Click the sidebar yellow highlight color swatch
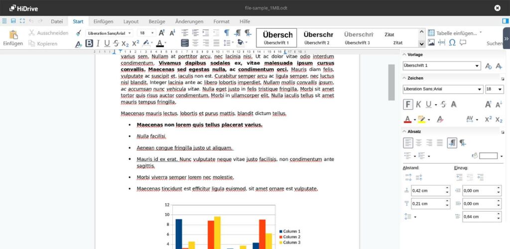Screen dimensions: 510x249 (421, 119)
